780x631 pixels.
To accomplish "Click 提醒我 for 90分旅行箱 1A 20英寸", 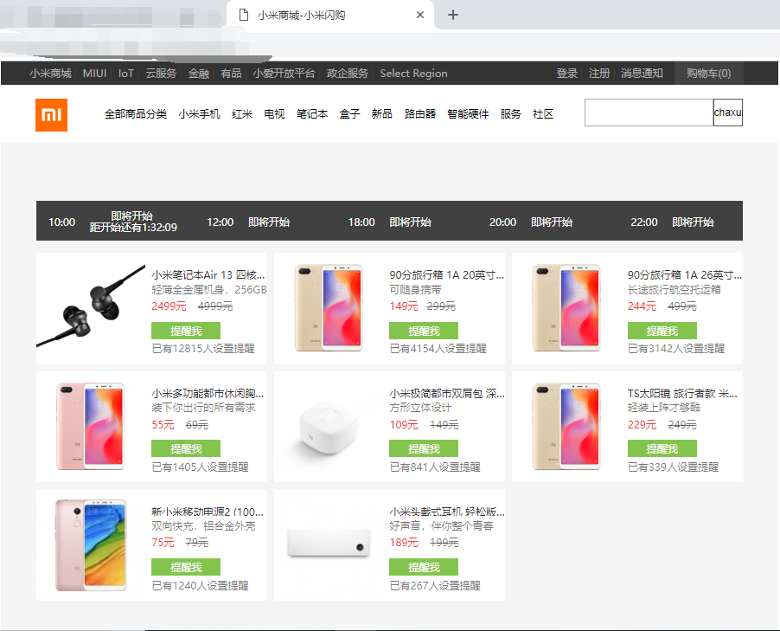I will click(x=424, y=331).
